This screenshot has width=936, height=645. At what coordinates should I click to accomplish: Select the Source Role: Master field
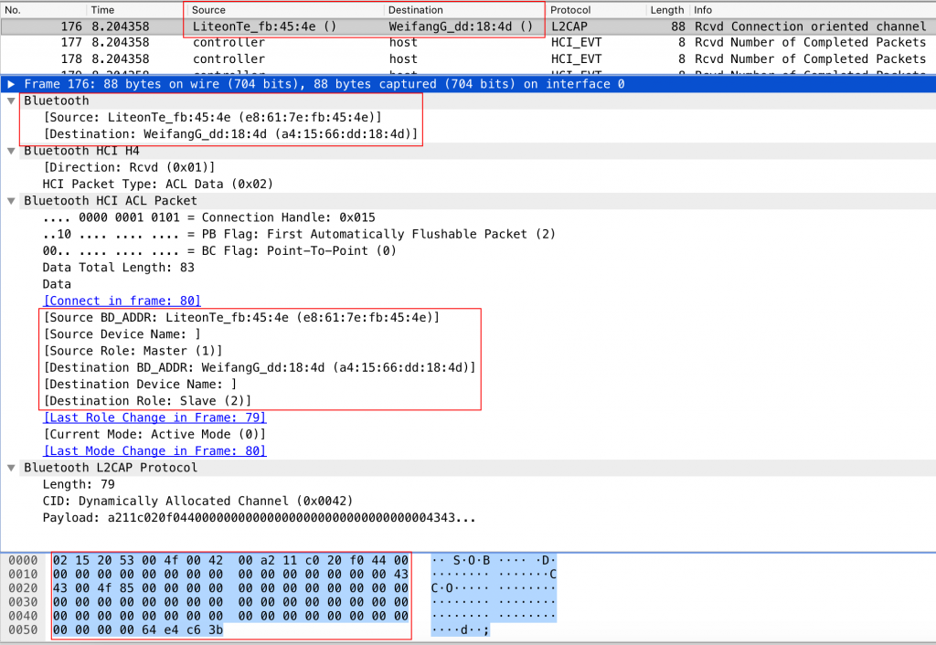(133, 351)
